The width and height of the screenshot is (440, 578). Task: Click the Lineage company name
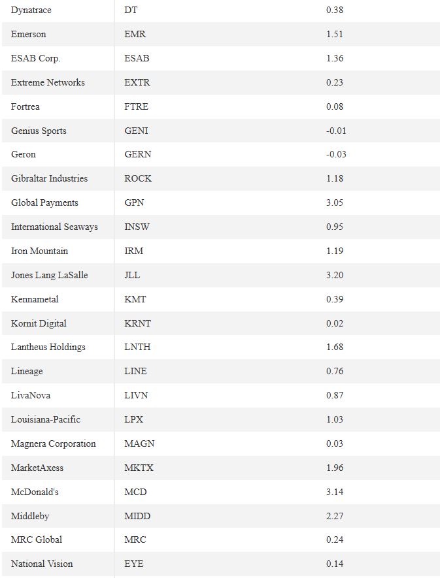(27, 371)
